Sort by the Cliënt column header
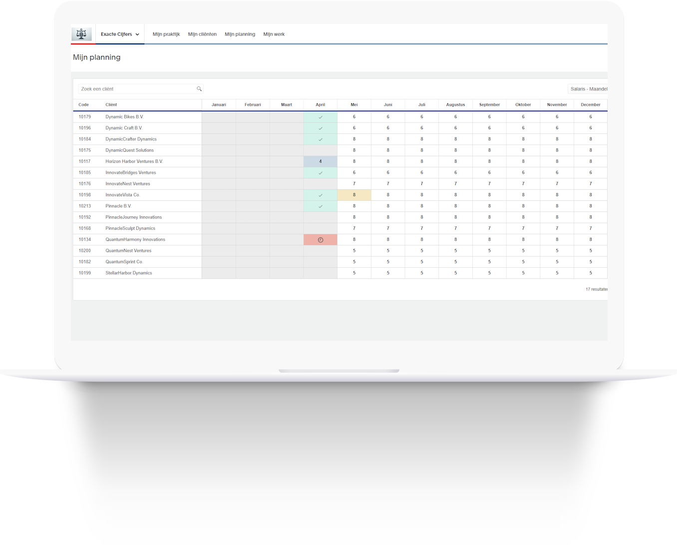This screenshot has height=545, width=677. point(111,105)
